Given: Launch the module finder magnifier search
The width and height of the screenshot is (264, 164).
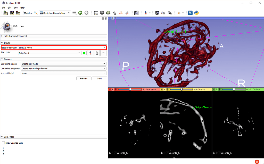Looking at the screenshot, I should [35, 13].
